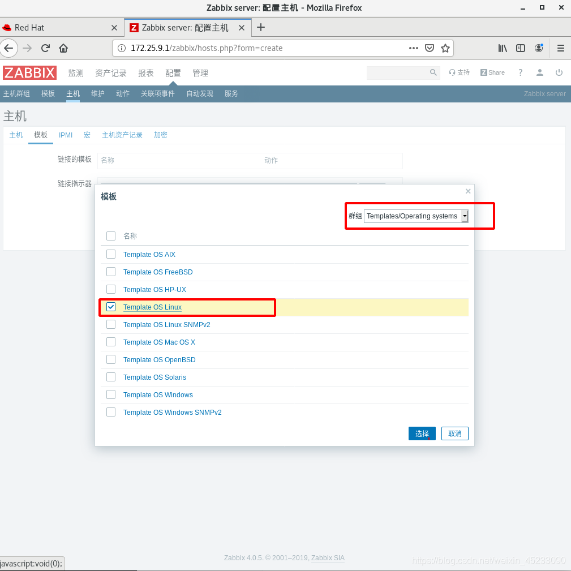The height and width of the screenshot is (571, 571).
Task: Switch to the 主机 form tab
Action: tap(16, 135)
